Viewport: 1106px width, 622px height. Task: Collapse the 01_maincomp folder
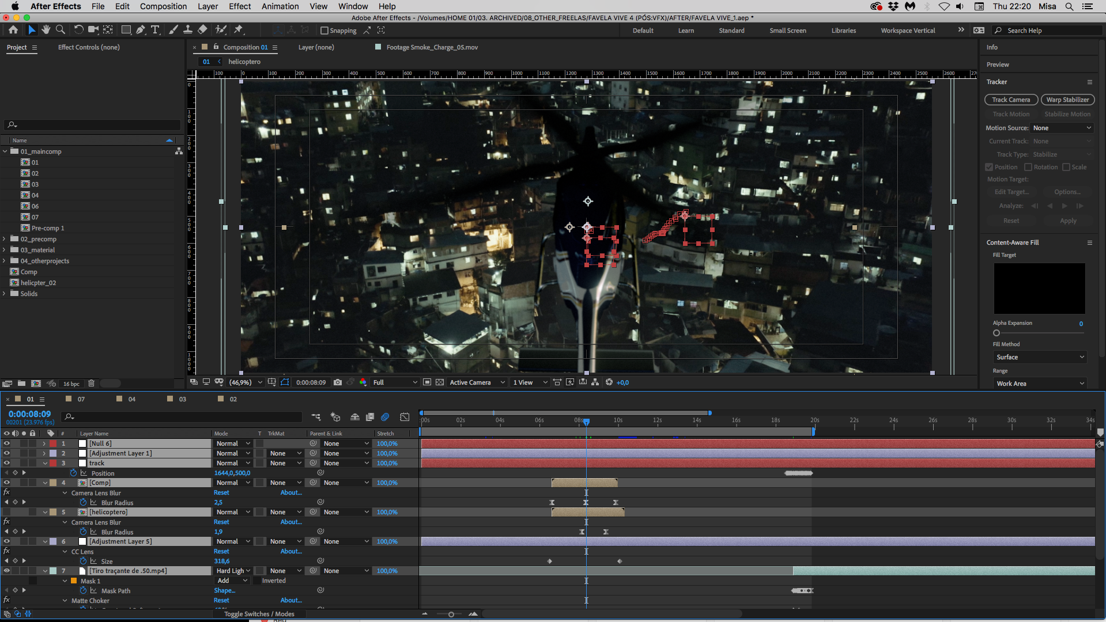click(x=5, y=151)
